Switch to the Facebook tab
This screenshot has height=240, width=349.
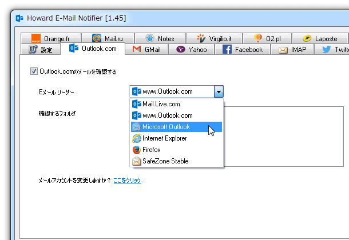point(243,49)
